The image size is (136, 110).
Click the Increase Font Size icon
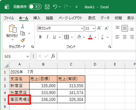[x=100, y=28]
